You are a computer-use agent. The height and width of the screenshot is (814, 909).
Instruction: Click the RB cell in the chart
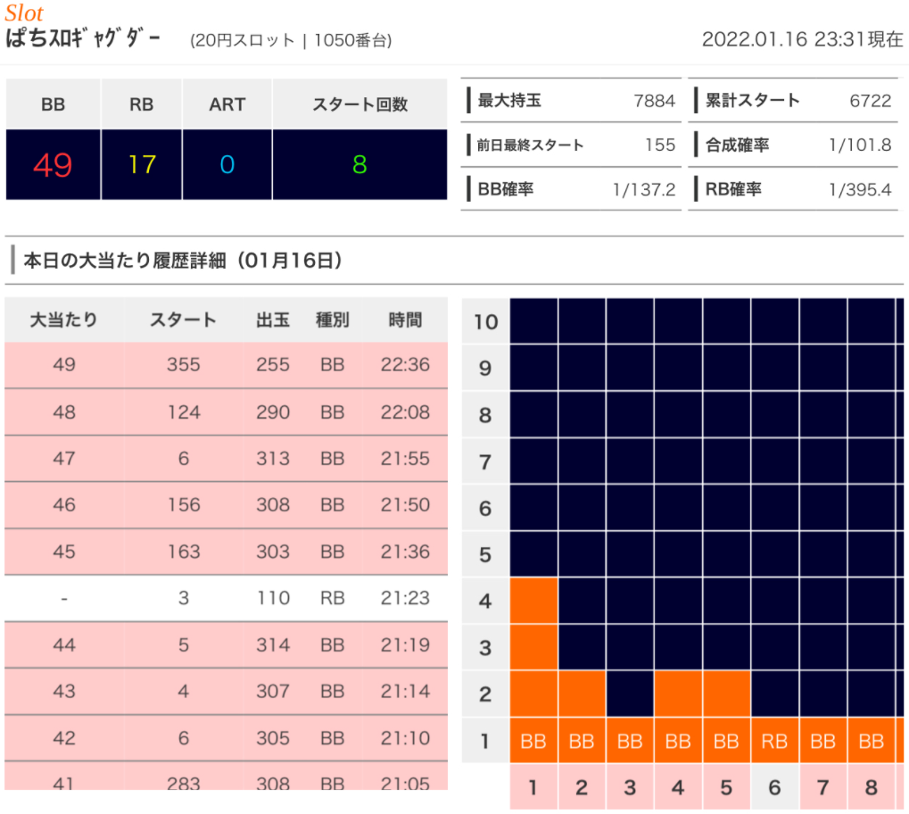pyautogui.click(x=774, y=742)
